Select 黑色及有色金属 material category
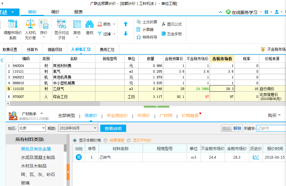286x186 pixels. point(36,149)
